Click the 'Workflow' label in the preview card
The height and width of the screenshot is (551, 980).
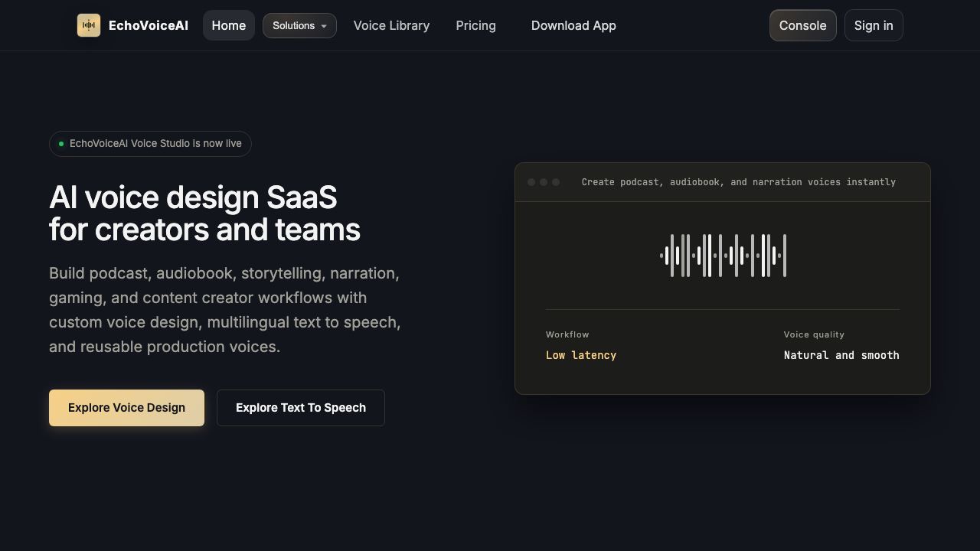pyautogui.click(x=567, y=334)
